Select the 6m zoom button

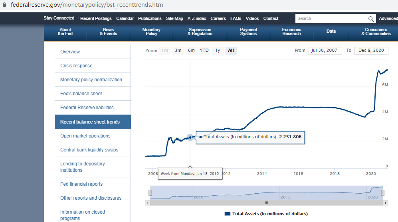(191, 51)
